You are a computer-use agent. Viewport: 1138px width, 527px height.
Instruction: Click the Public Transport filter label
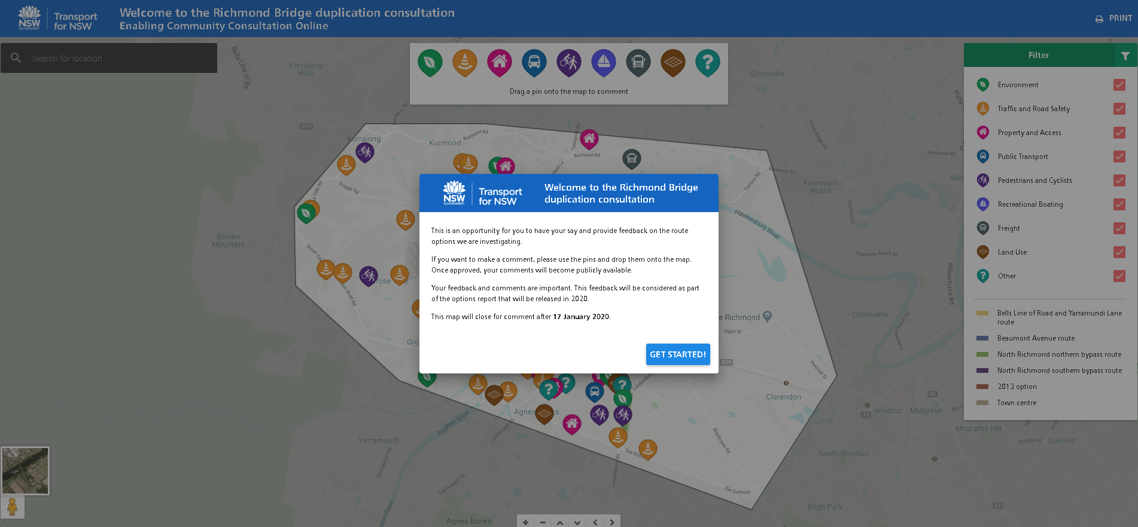1023,157
